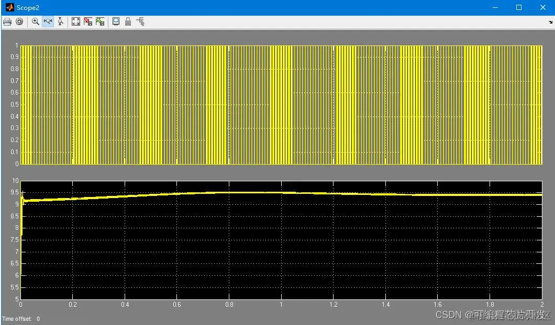Viewport: 555px width, 325px height.
Task: Minimize the Scope2 window
Action: [495, 7]
